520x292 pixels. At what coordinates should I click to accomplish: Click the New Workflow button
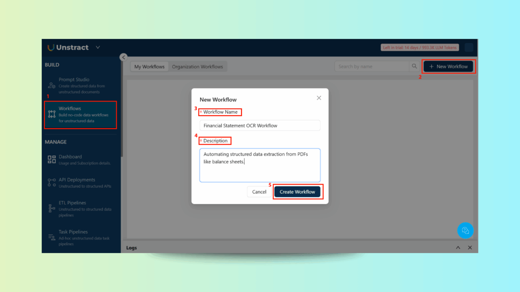tap(449, 66)
